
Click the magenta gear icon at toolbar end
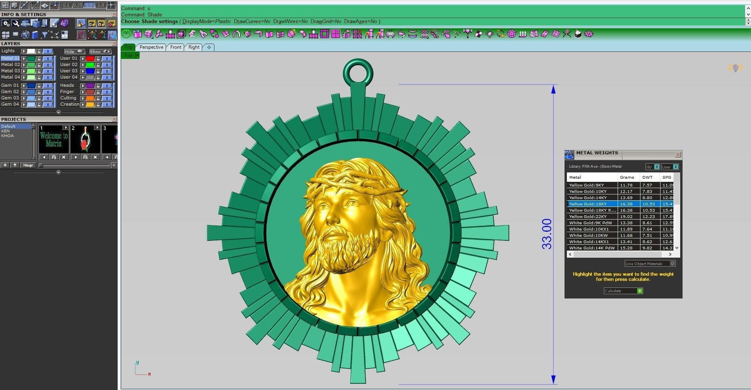pyautogui.click(x=589, y=34)
